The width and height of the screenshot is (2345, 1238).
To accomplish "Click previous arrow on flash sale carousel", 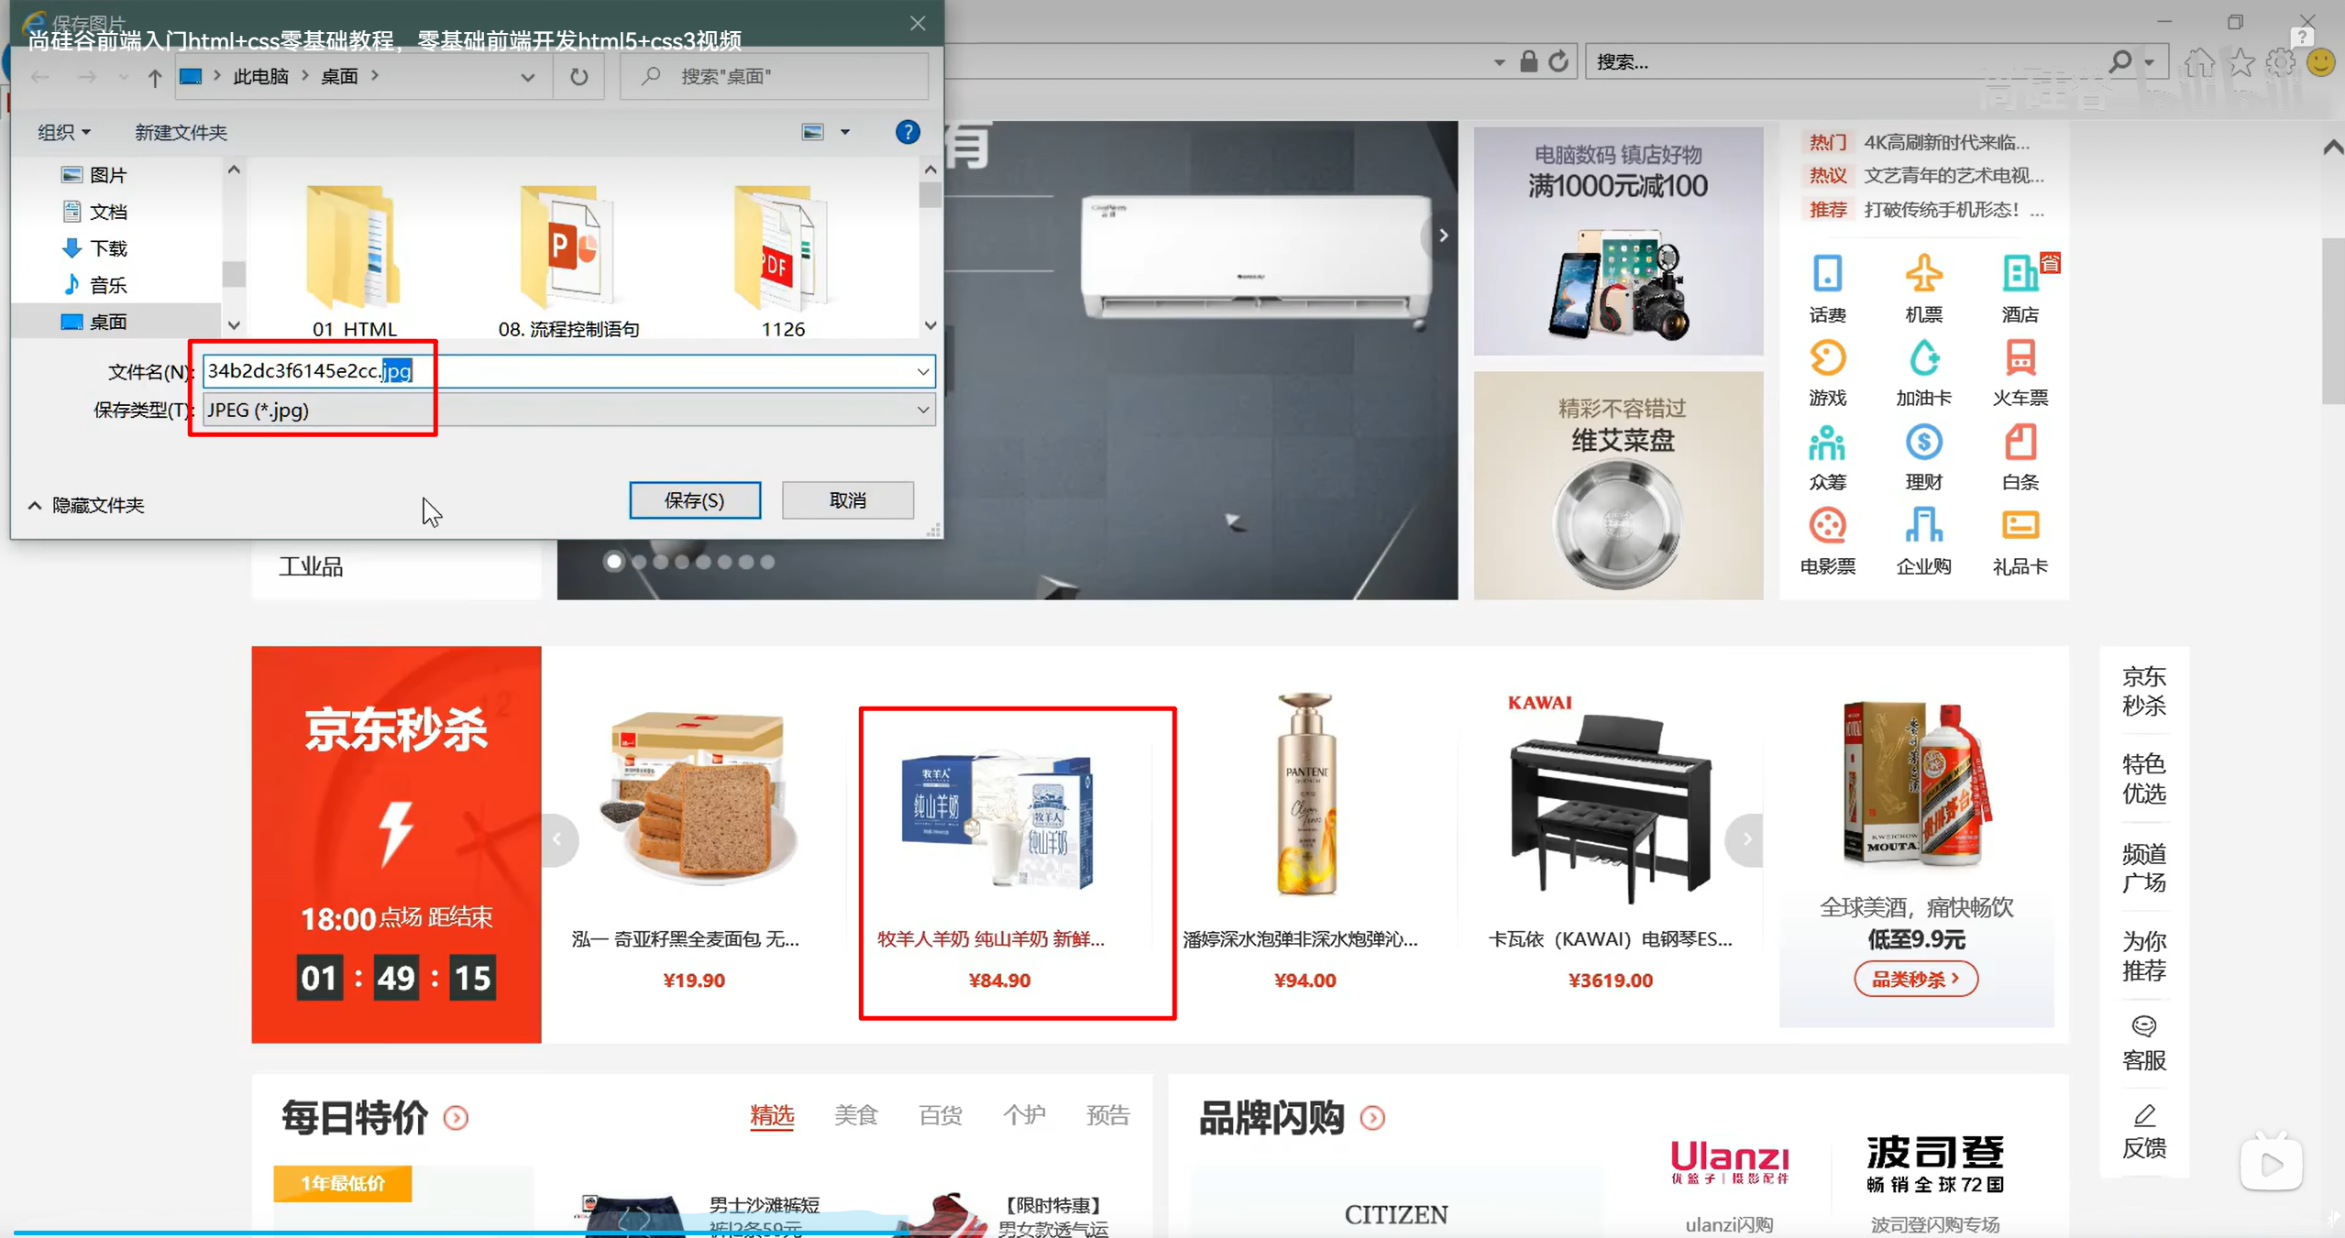I will pyautogui.click(x=557, y=839).
